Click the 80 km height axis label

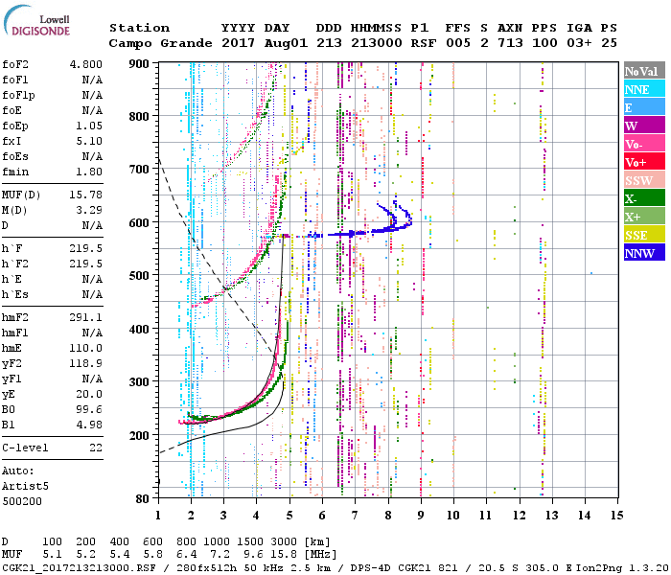point(143,499)
